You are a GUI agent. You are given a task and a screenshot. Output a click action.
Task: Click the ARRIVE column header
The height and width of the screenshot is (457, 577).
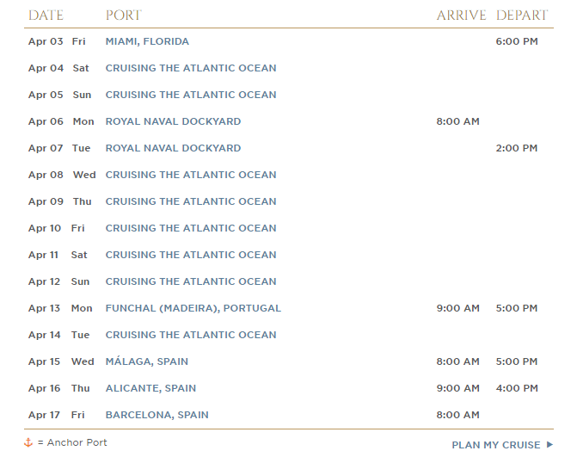[462, 15]
